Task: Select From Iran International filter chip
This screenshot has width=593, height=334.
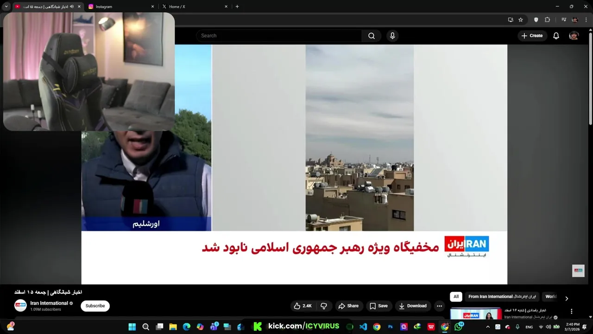Action: point(502,296)
